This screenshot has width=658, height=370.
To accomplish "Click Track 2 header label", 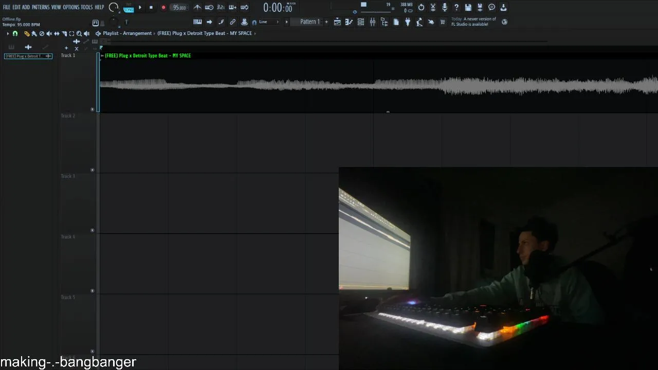I will (x=68, y=116).
